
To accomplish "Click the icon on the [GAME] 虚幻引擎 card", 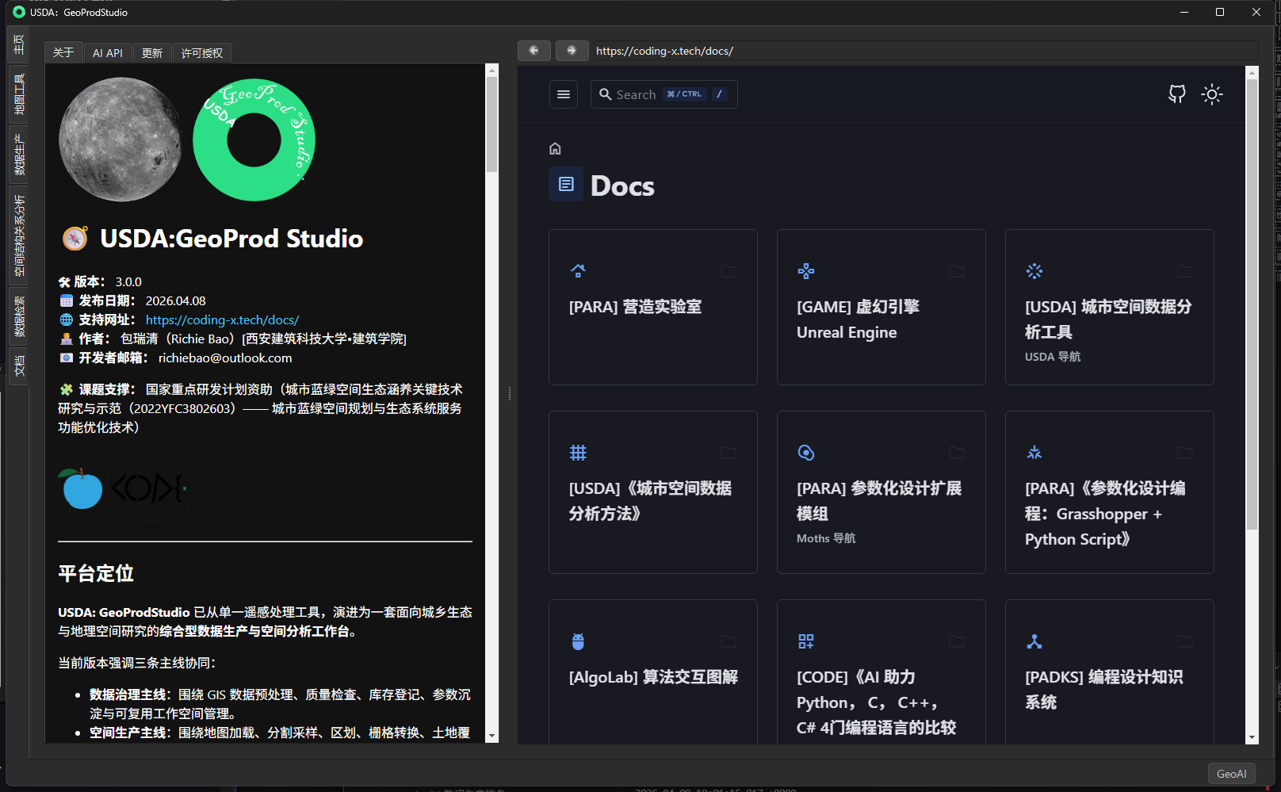I will 806,271.
